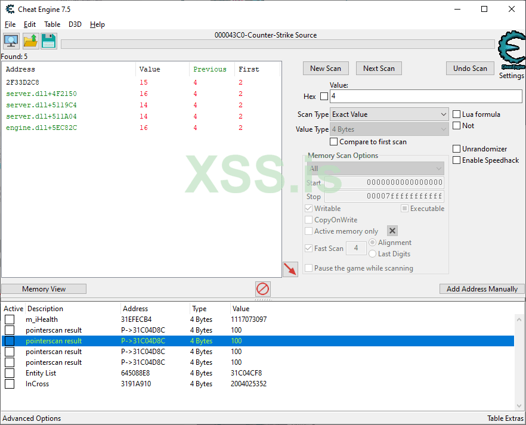Click Add Address Manually

click(482, 289)
